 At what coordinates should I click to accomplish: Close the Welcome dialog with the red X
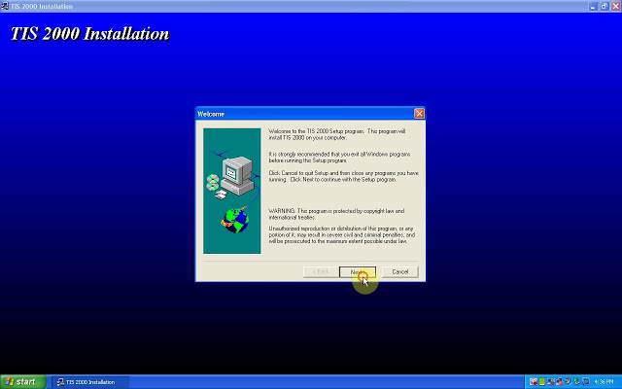pyautogui.click(x=419, y=114)
